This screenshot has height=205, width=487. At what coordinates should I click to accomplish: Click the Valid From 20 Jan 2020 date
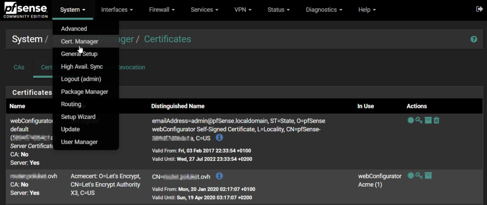(x=217, y=189)
